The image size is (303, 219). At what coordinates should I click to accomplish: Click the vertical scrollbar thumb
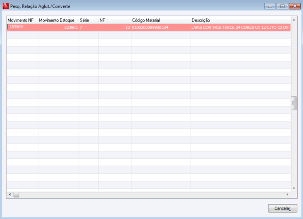pos(294,103)
